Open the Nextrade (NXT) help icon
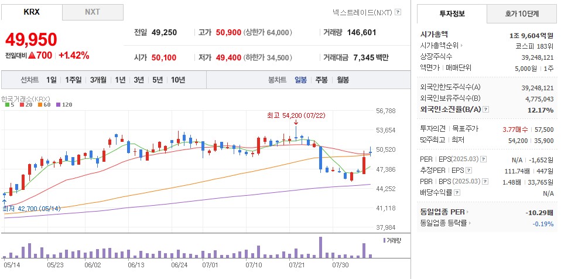 [x=398, y=12]
